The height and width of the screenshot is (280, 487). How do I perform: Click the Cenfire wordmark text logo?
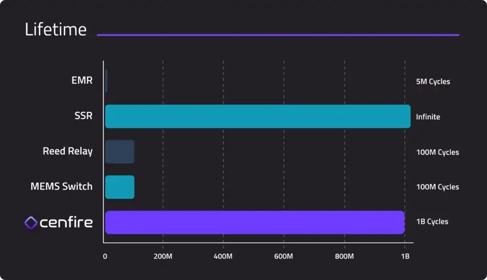click(66, 222)
